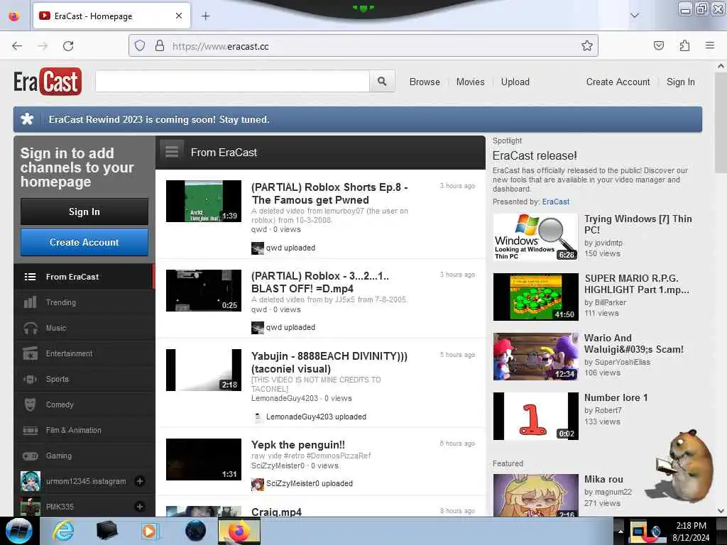Click the URL address bar
The height and width of the screenshot is (545, 727).
[x=363, y=46]
